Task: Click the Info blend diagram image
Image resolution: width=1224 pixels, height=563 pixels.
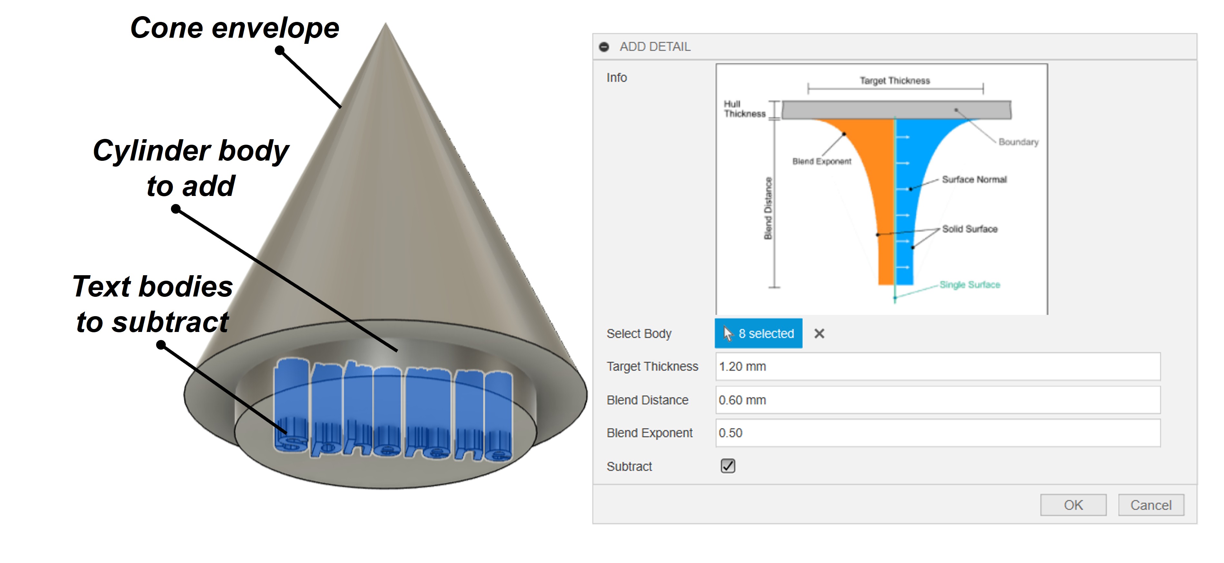Action: [881, 189]
